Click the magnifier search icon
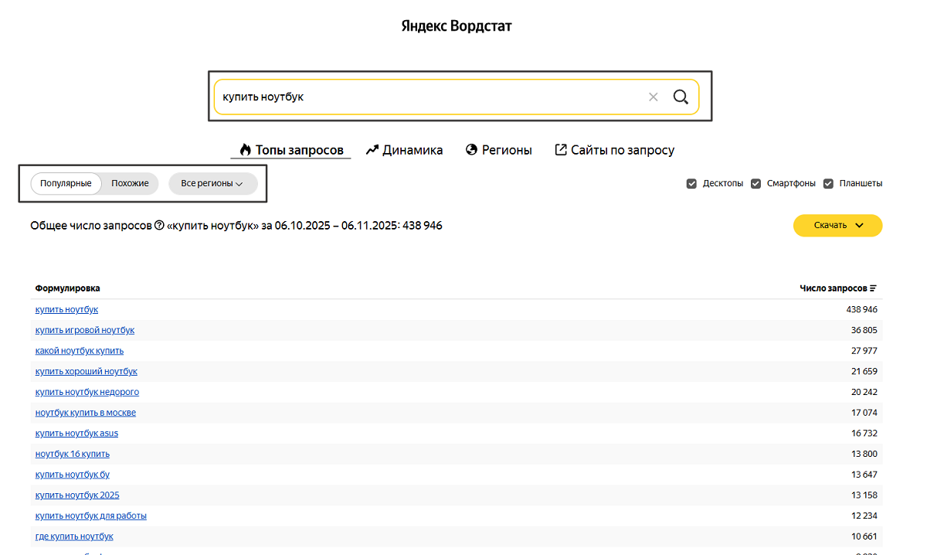 (681, 97)
